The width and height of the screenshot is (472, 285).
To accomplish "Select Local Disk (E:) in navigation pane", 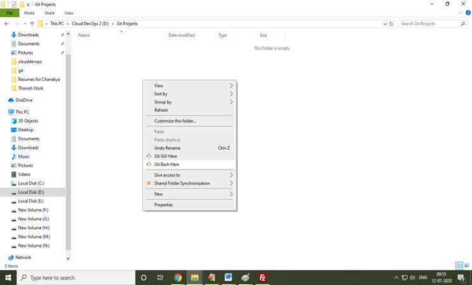I will [31, 201].
